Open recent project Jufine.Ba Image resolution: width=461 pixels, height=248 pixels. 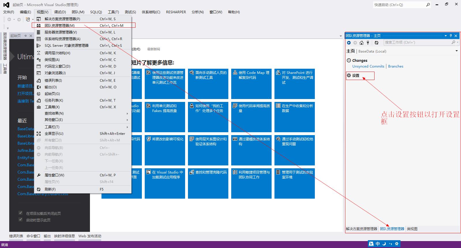tap(26, 150)
